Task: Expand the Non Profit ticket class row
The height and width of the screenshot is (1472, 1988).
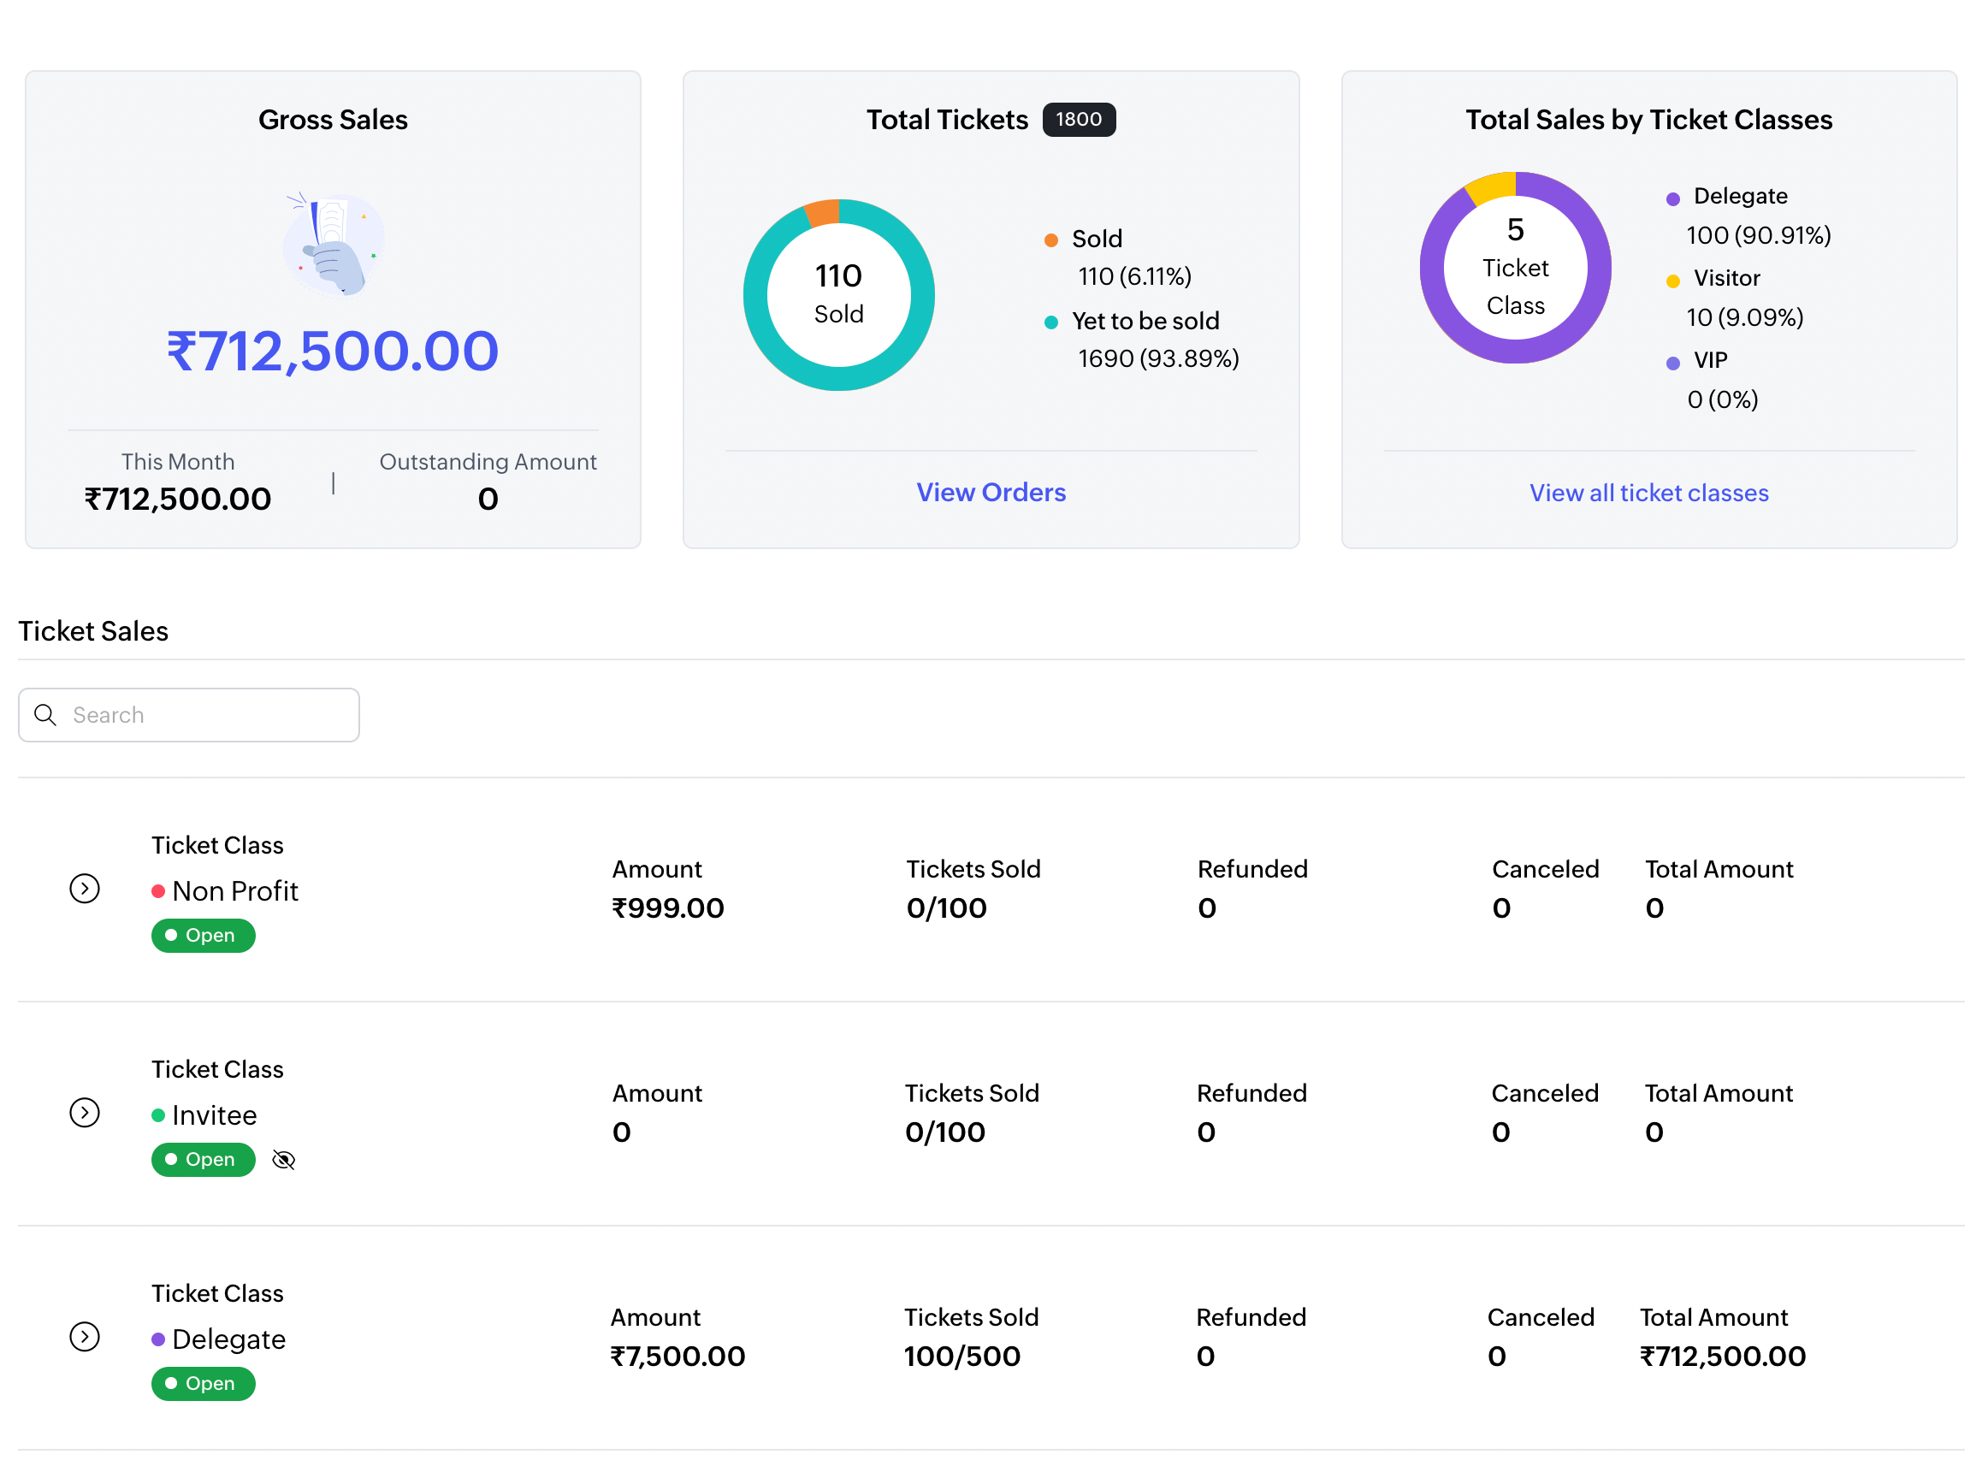Action: 85,889
